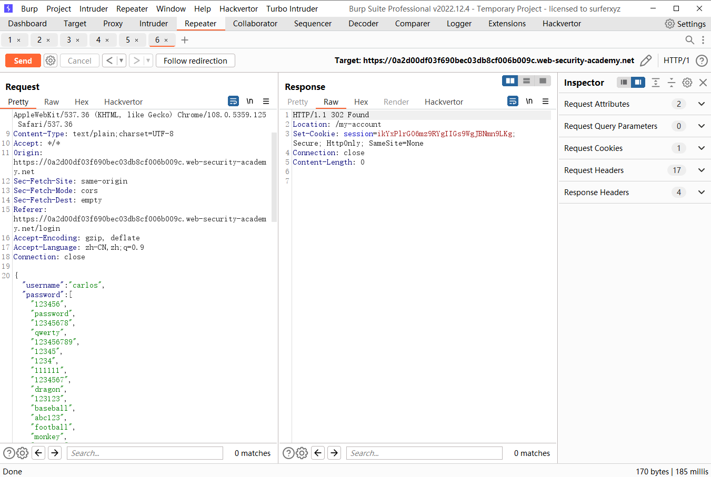Open Burp Settings
Screen dimensions: 711x477
point(685,24)
